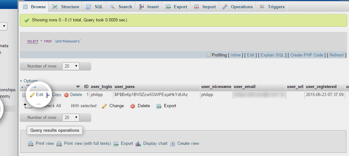Open the Structure tab

65,7
